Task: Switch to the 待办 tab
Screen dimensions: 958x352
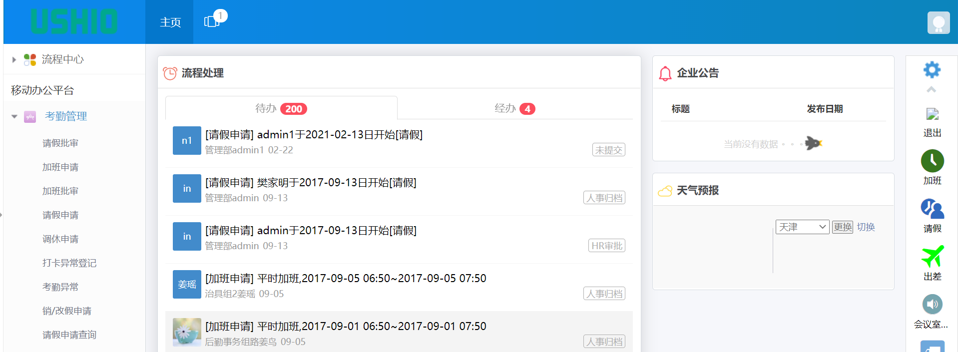Action: click(x=281, y=108)
